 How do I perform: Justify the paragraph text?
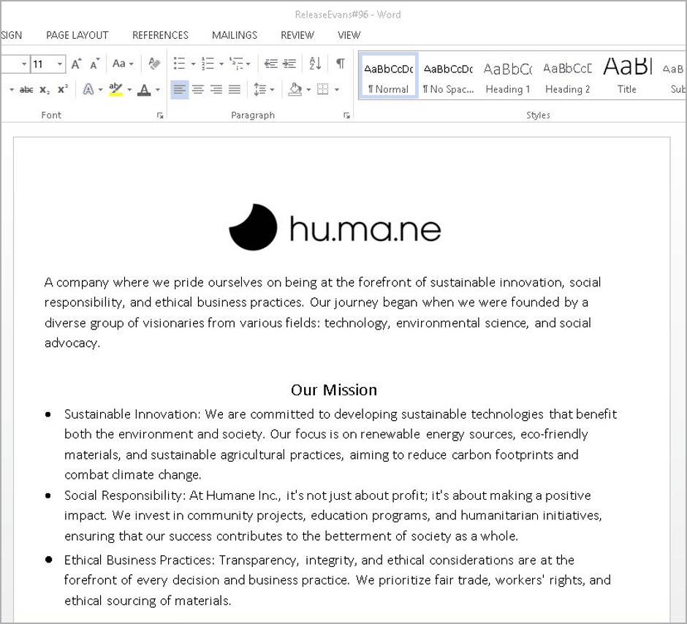tap(235, 90)
